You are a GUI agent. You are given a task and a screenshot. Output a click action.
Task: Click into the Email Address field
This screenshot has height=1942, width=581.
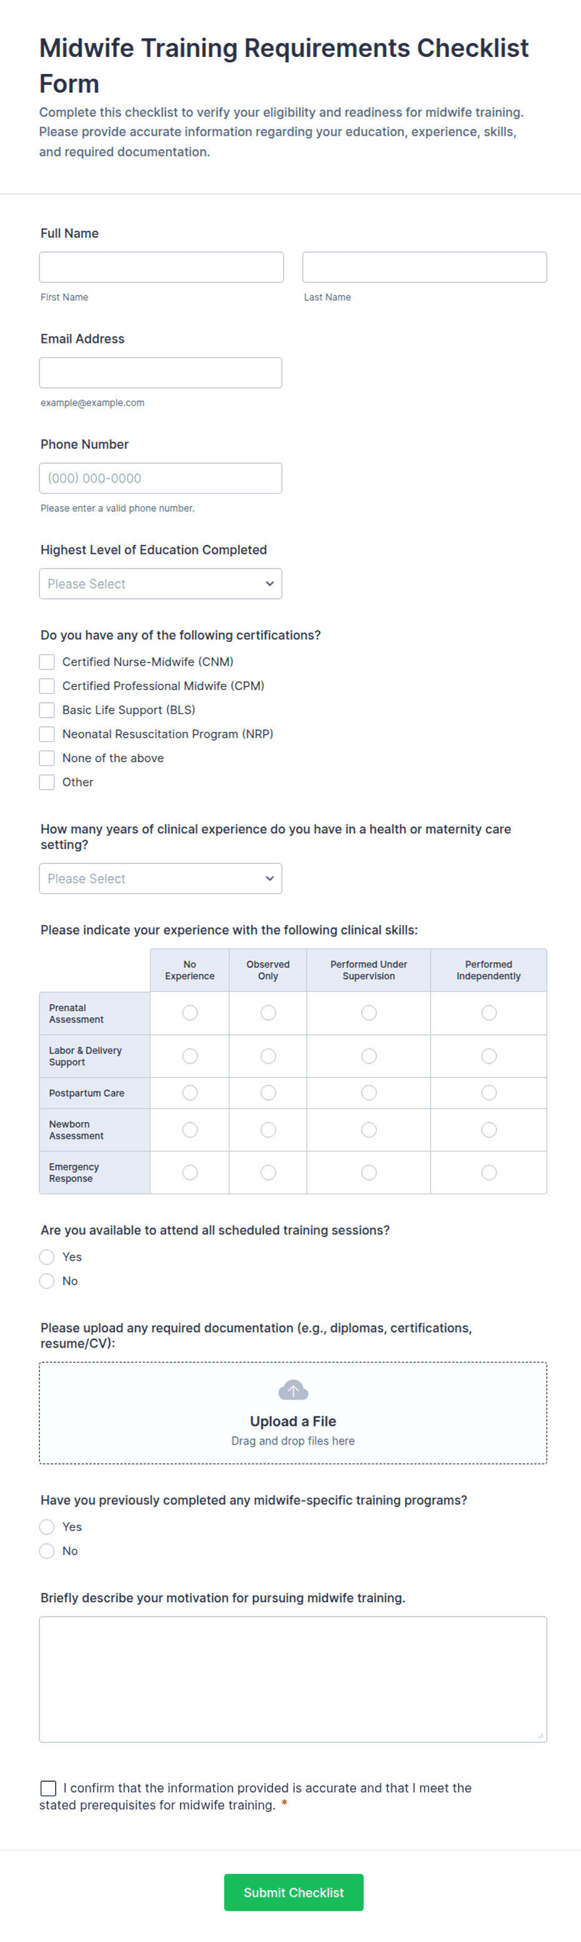[x=161, y=372]
